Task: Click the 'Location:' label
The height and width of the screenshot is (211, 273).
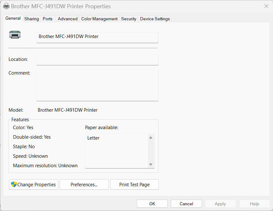Action: [18, 59]
